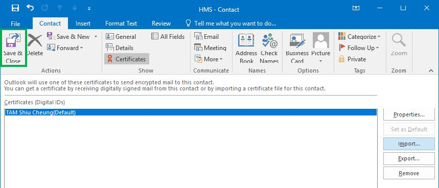Click Save & New in Actions group

point(68,37)
